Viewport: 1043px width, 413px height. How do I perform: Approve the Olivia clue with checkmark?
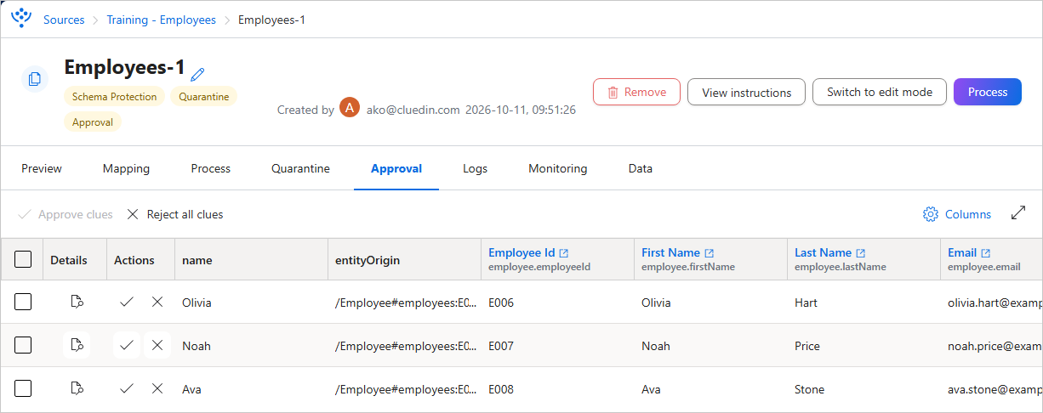[127, 302]
